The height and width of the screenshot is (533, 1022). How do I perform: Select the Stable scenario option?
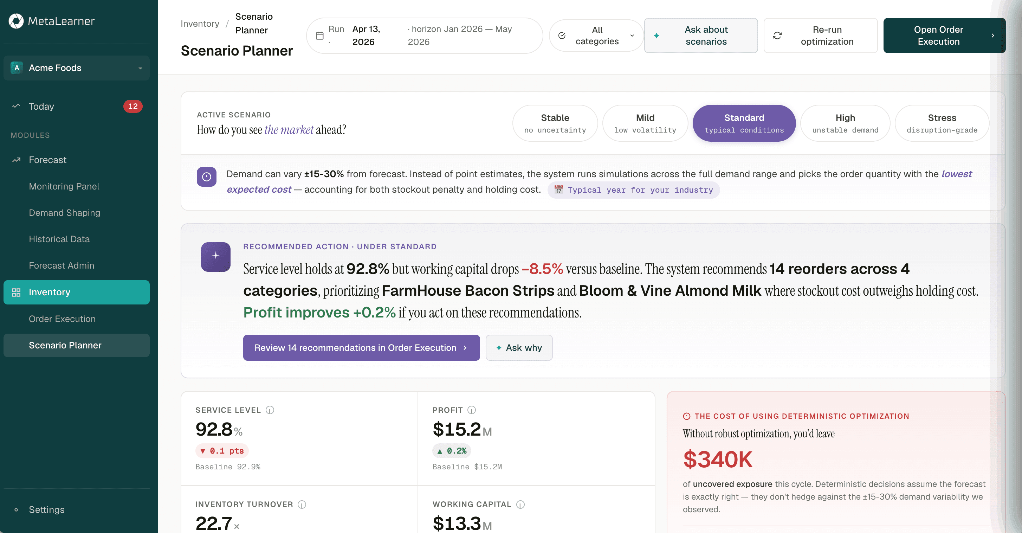point(555,123)
